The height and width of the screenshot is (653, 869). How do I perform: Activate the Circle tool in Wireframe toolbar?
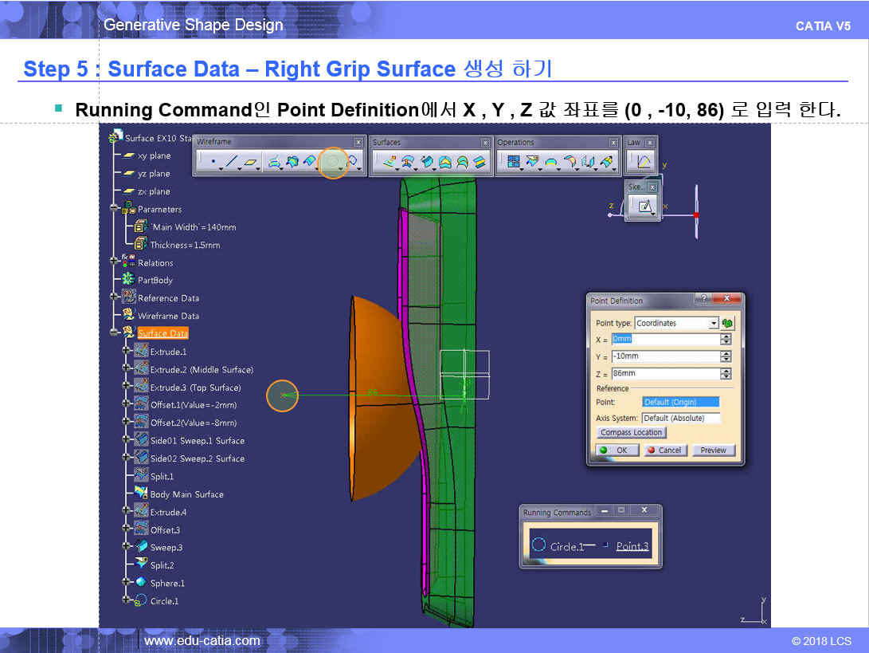tap(334, 162)
